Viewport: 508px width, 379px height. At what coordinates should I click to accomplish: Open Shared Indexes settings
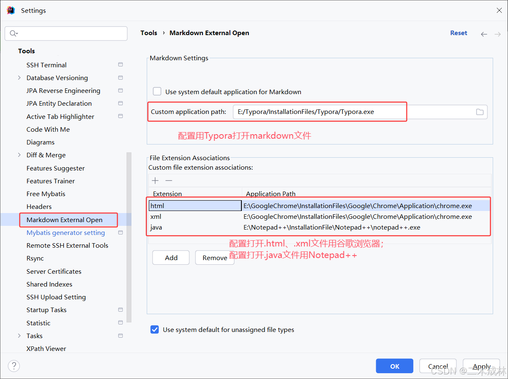point(49,284)
